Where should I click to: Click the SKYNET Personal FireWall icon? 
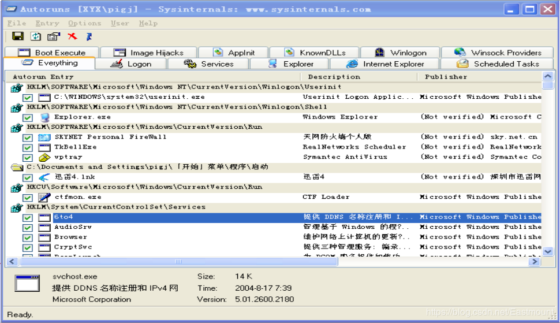(44, 137)
